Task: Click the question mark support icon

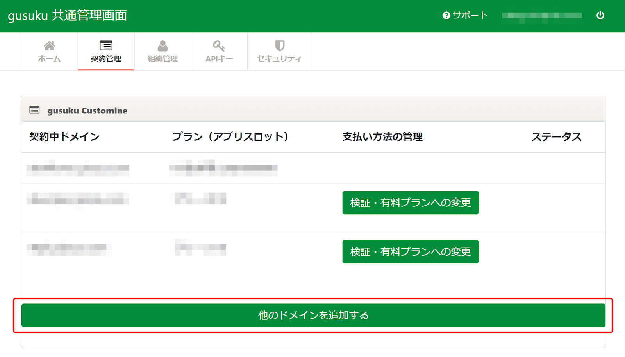Action: 446,15
